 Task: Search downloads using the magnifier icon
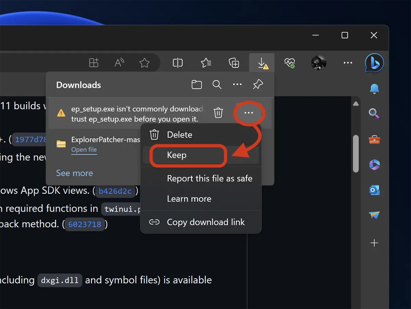click(x=217, y=85)
